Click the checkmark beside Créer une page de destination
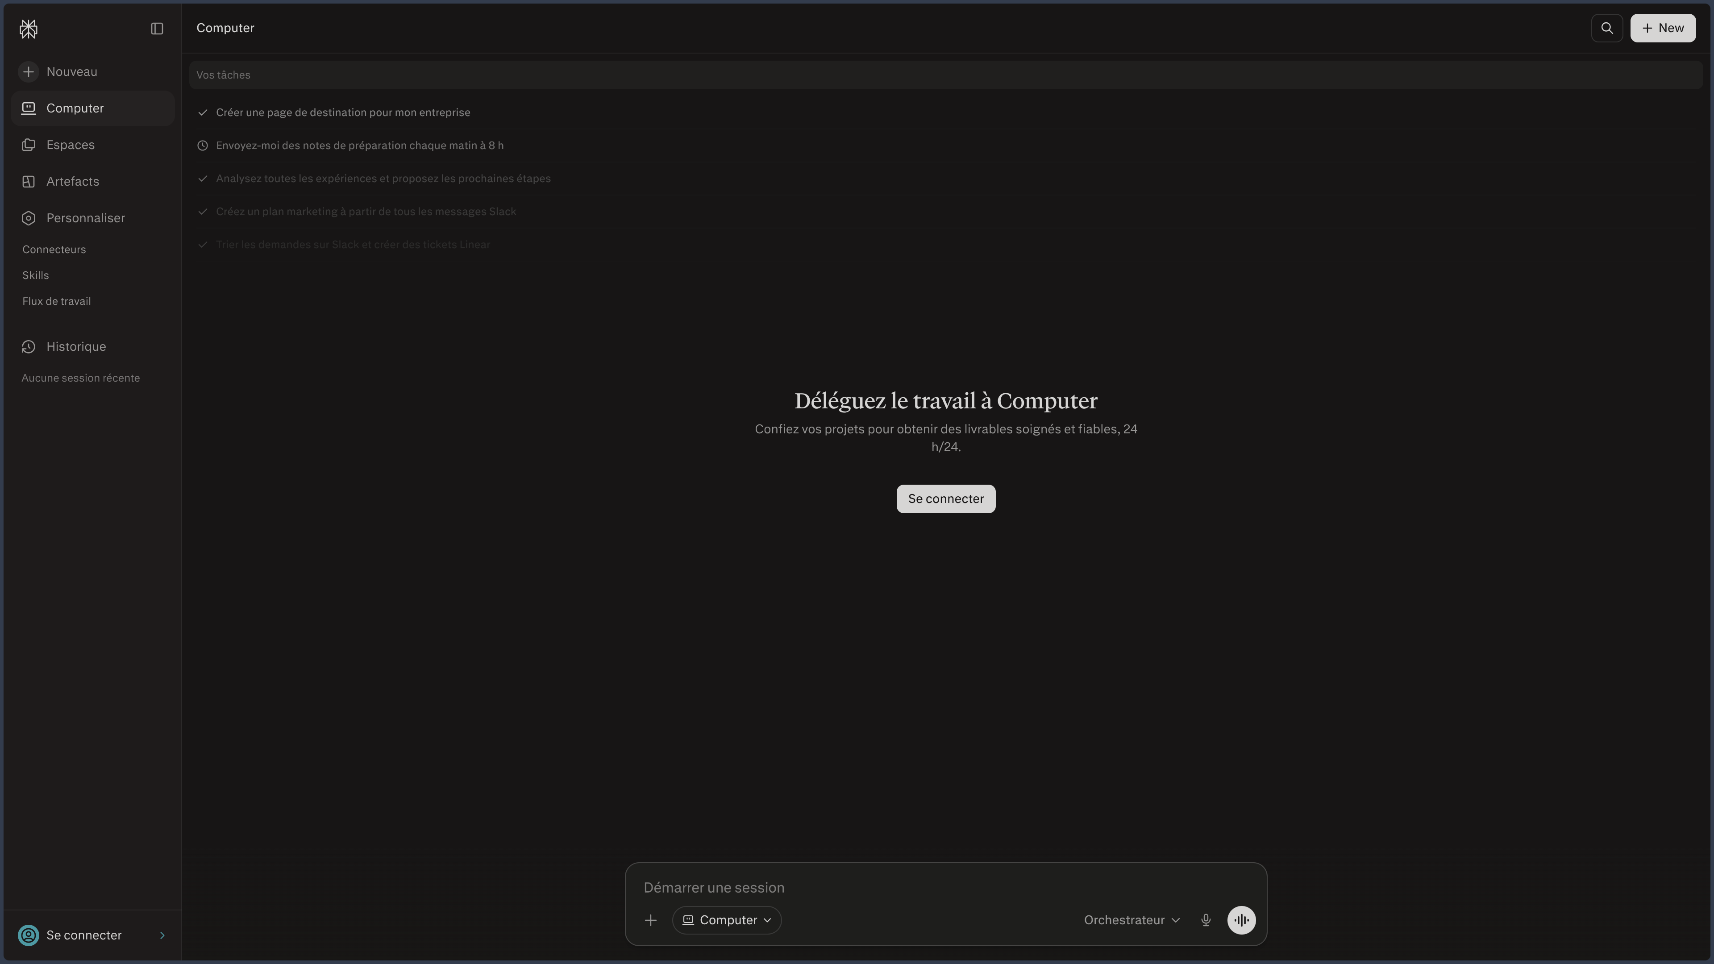Image resolution: width=1714 pixels, height=964 pixels. pos(203,112)
